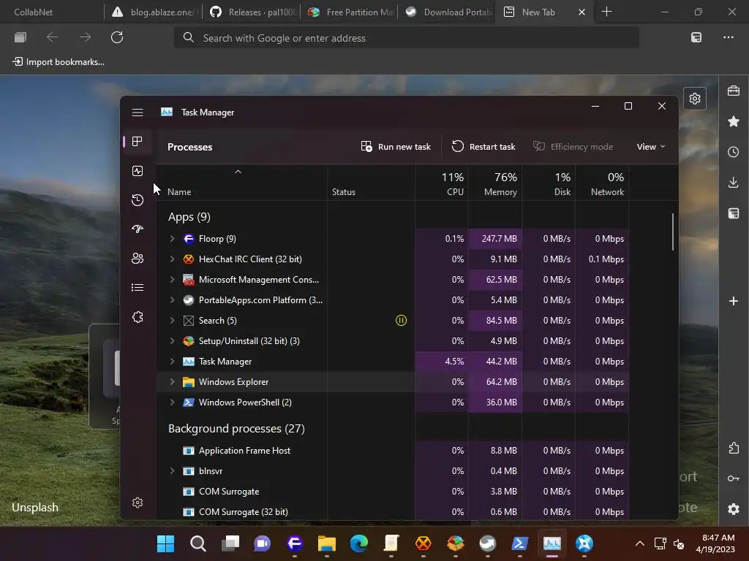Open App history page icon
749x561 pixels.
(138, 200)
